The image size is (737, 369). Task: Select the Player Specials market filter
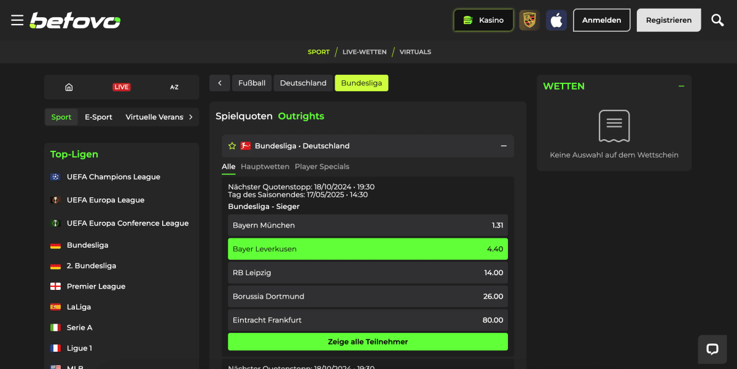(x=322, y=167)
